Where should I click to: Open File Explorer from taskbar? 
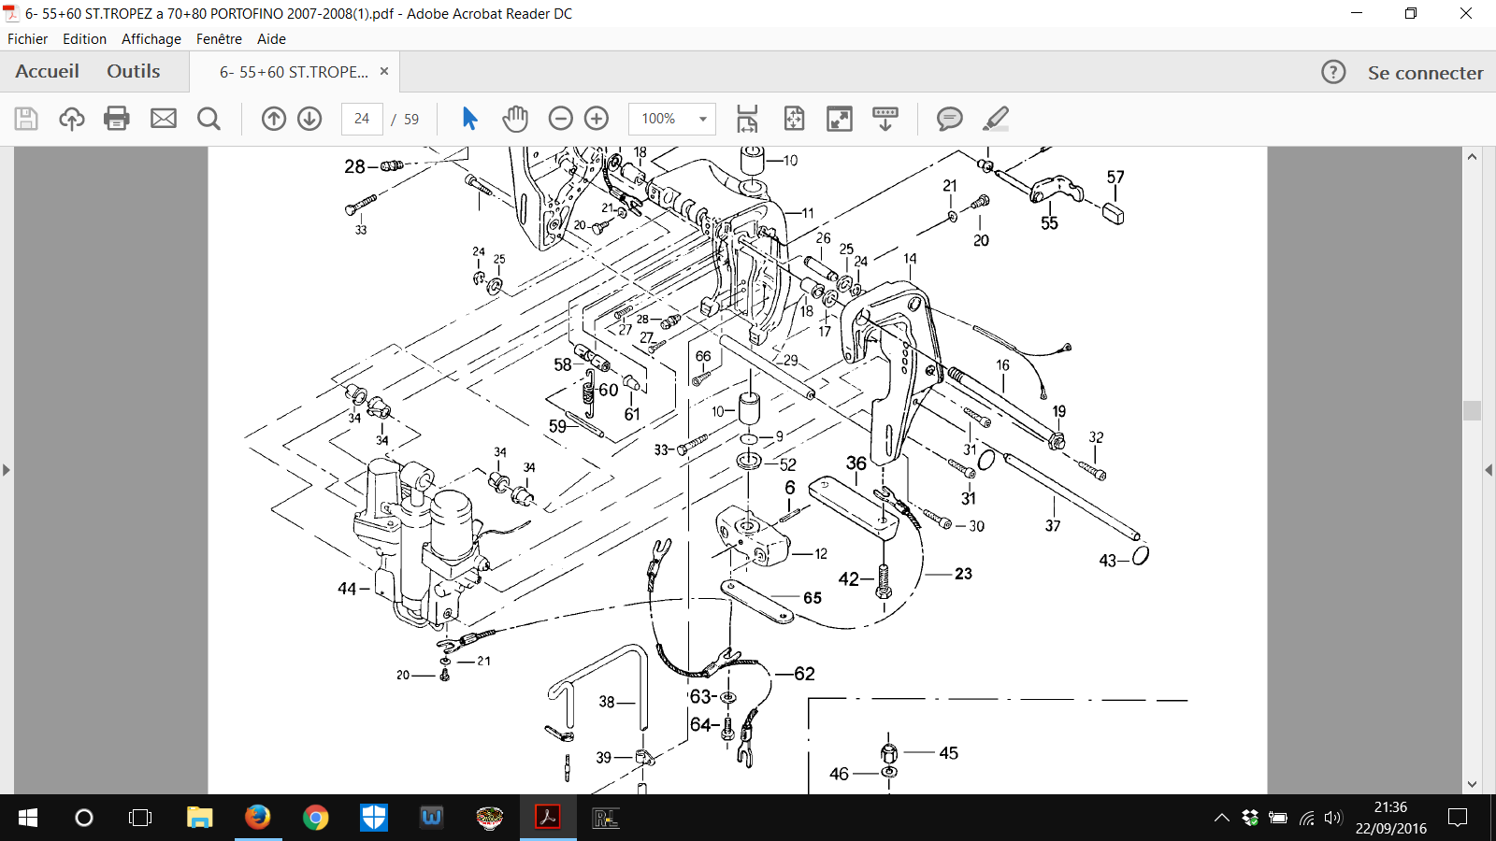click(x=199, y=819)
